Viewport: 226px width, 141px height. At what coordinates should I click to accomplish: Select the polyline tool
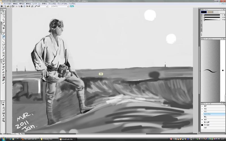click(x=3, y=45)
